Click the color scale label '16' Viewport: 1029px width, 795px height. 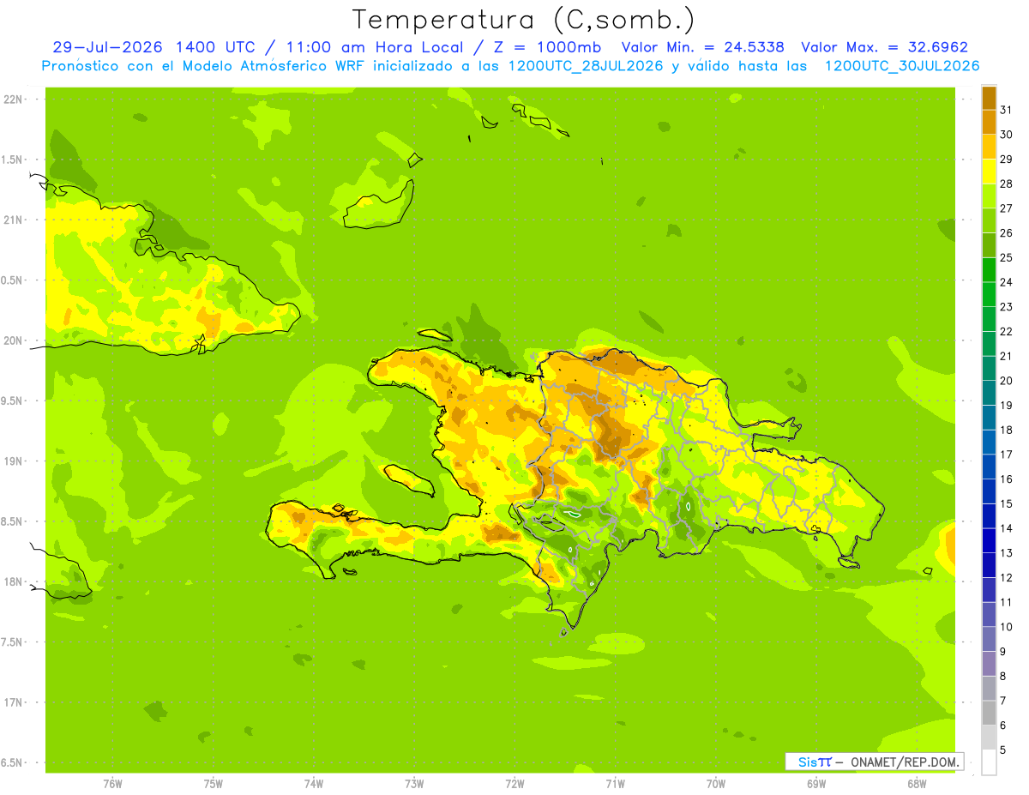pyautogui.click(x=1006, y=479)
